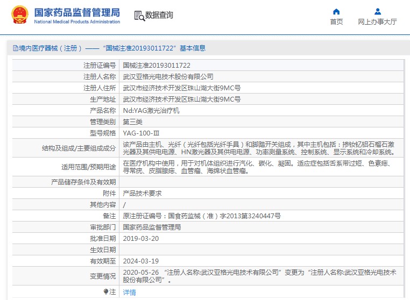The height and width of the screenshot is (300, 410).
Task: Click the 数据查询 label
Action: [x=159, y=15]
